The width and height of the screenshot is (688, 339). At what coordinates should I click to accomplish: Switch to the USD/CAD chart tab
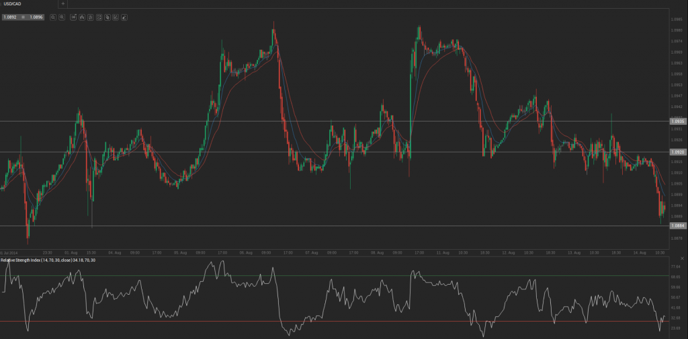(12, 3)
